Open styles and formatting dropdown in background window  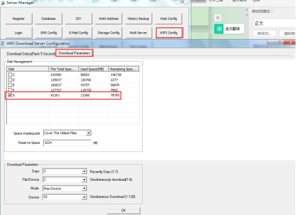point(262,11)
